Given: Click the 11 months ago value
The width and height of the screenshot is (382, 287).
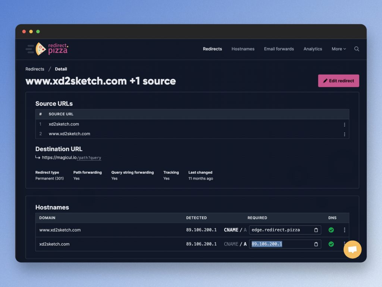Looking at the screenshot, I should [x=200, y=179].
